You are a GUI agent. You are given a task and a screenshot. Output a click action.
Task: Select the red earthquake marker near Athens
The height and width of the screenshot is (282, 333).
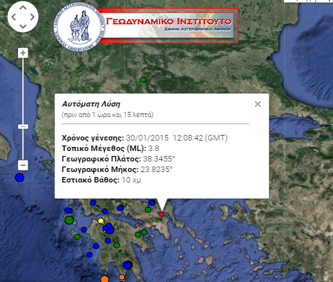(x=162, y=214)
